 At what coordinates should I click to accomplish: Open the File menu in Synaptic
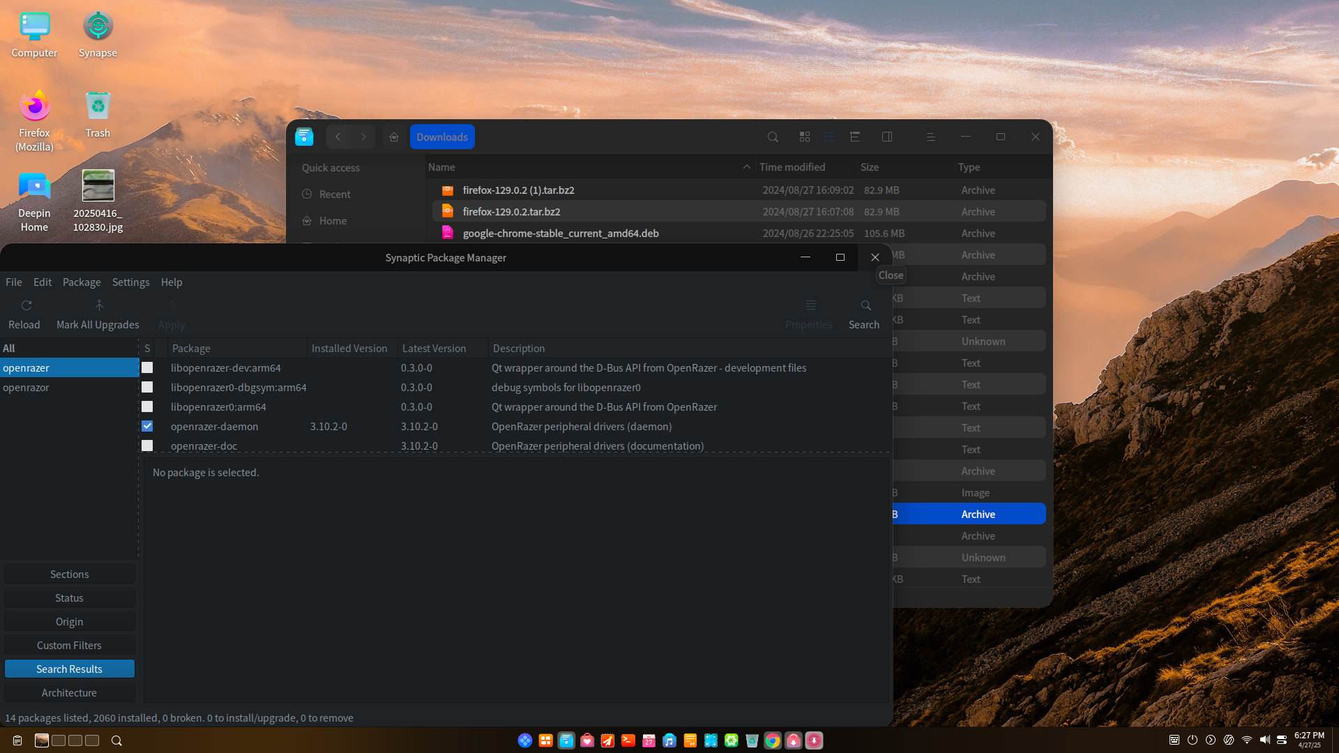[14, 282]
